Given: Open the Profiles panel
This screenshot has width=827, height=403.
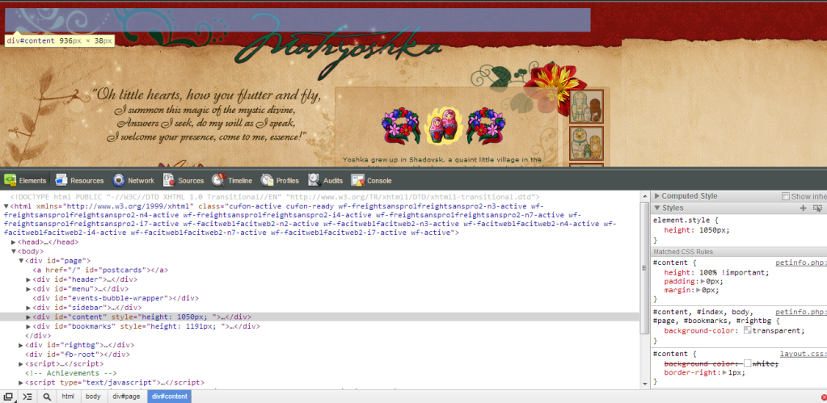Looking at the screenshot, I should coord(280,181).
